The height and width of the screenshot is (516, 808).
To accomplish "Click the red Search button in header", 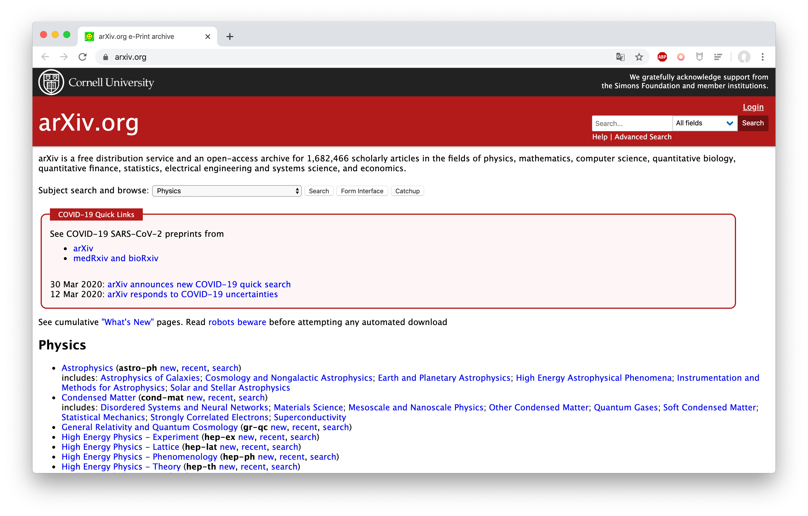I will [x=753, y=123].
